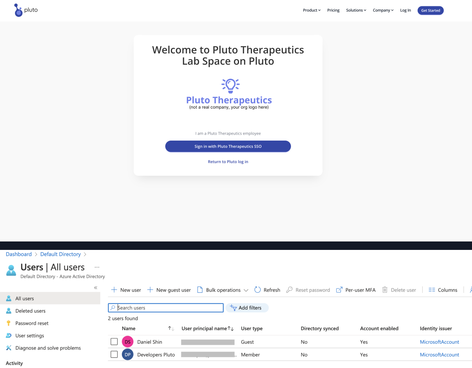Screen dimensions: 472x368
Task: Open the Product dropdown menu
Action: tap(312, 11)
